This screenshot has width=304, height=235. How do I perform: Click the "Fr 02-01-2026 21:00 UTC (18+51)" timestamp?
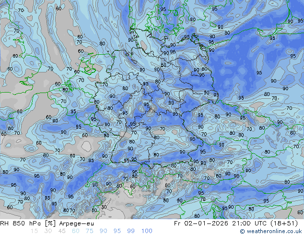(236, 223)
